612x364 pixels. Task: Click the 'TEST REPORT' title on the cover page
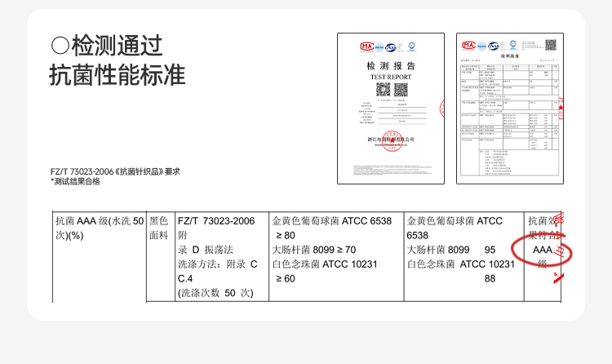[391, 78]
